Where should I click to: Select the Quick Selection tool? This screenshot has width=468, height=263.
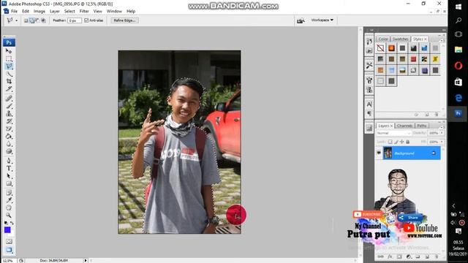9,74
